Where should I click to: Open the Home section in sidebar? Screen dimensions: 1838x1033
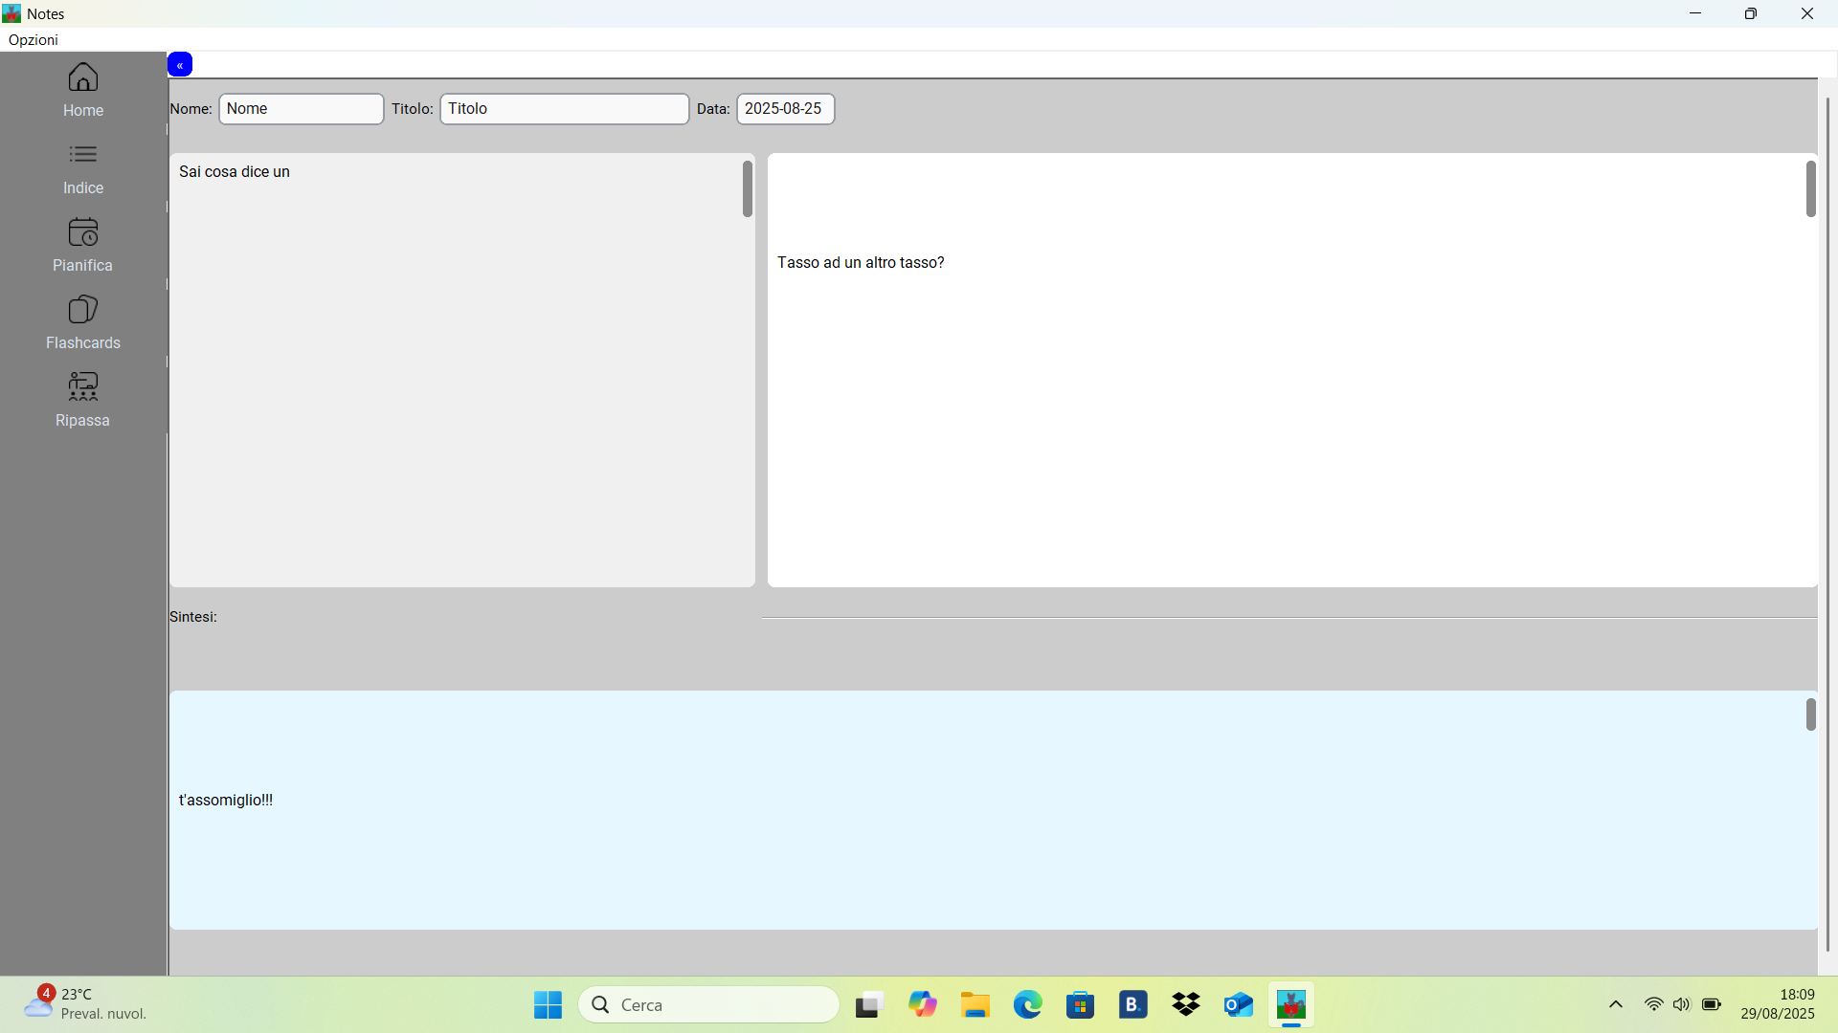point(83,90)
